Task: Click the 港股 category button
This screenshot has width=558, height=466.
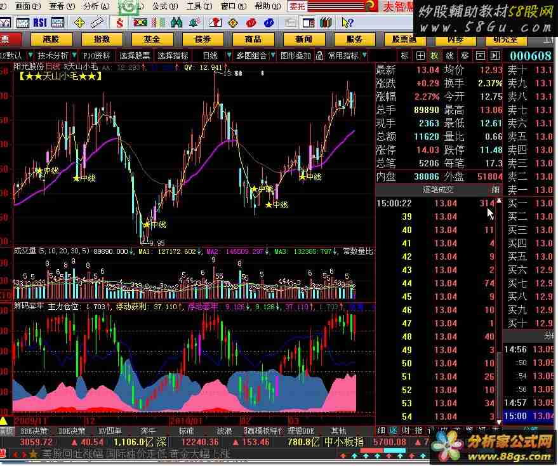Action: tap(51, 39)
